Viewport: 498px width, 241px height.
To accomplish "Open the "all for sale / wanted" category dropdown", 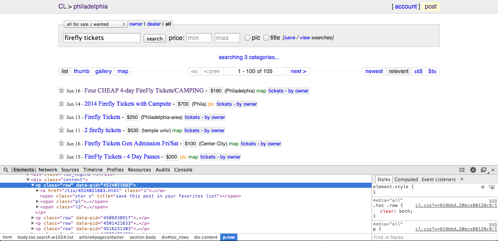I will [96, 24].
